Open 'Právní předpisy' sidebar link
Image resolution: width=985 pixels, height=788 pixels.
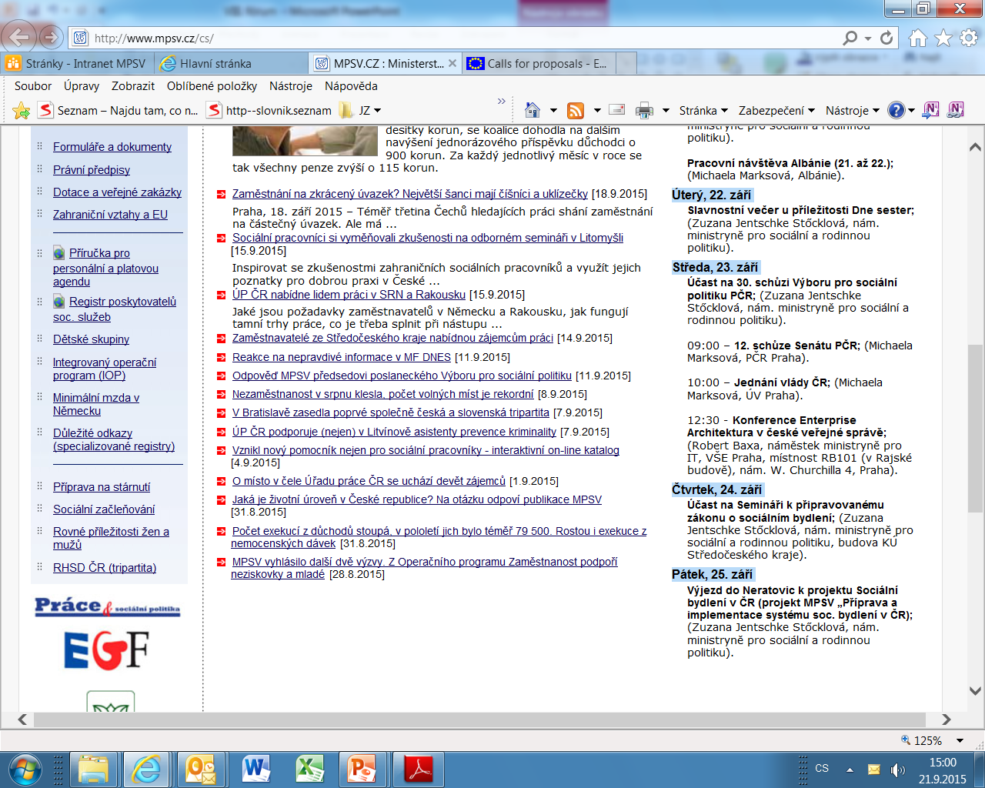pos(92,170)
